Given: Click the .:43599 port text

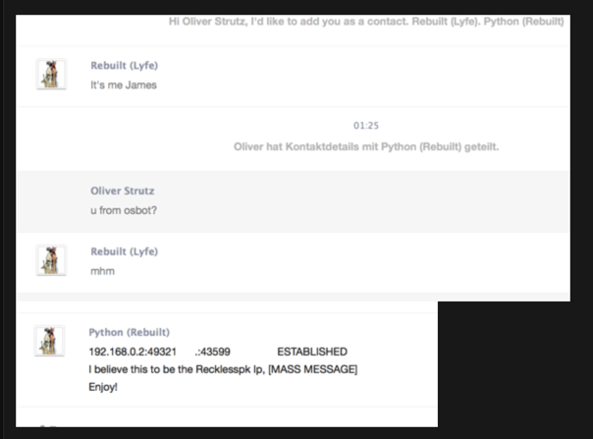Looking at the screenshot, I should click(x=212, y=352).
